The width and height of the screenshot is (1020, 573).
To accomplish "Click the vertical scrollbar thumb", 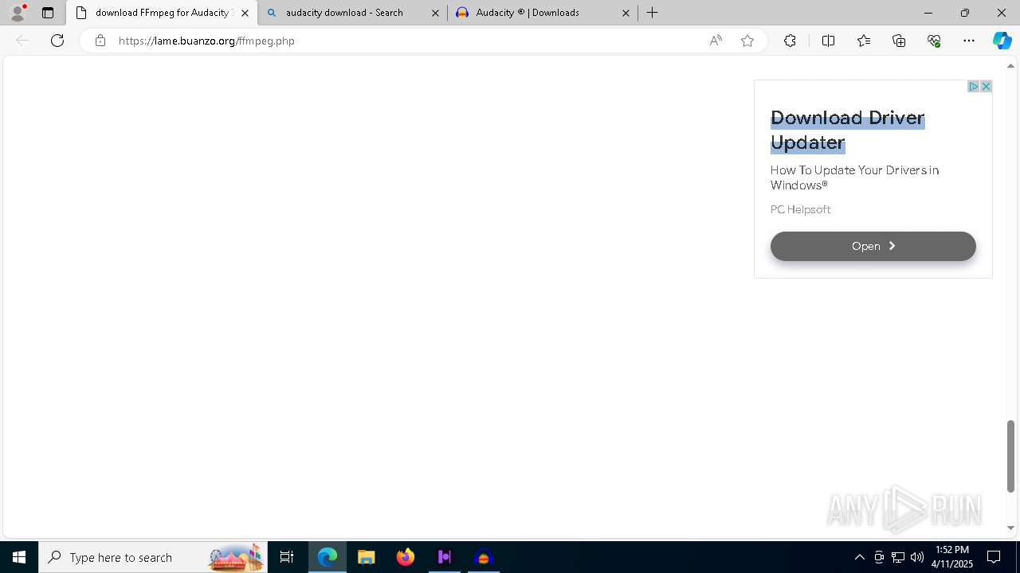I will (1010, 456).
